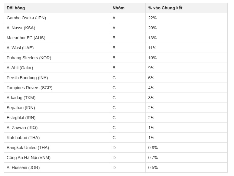The height and width of the screenshot is (176, 234).
Task: Click the "Đội bóng" column header
Action: tap(16, 8)
